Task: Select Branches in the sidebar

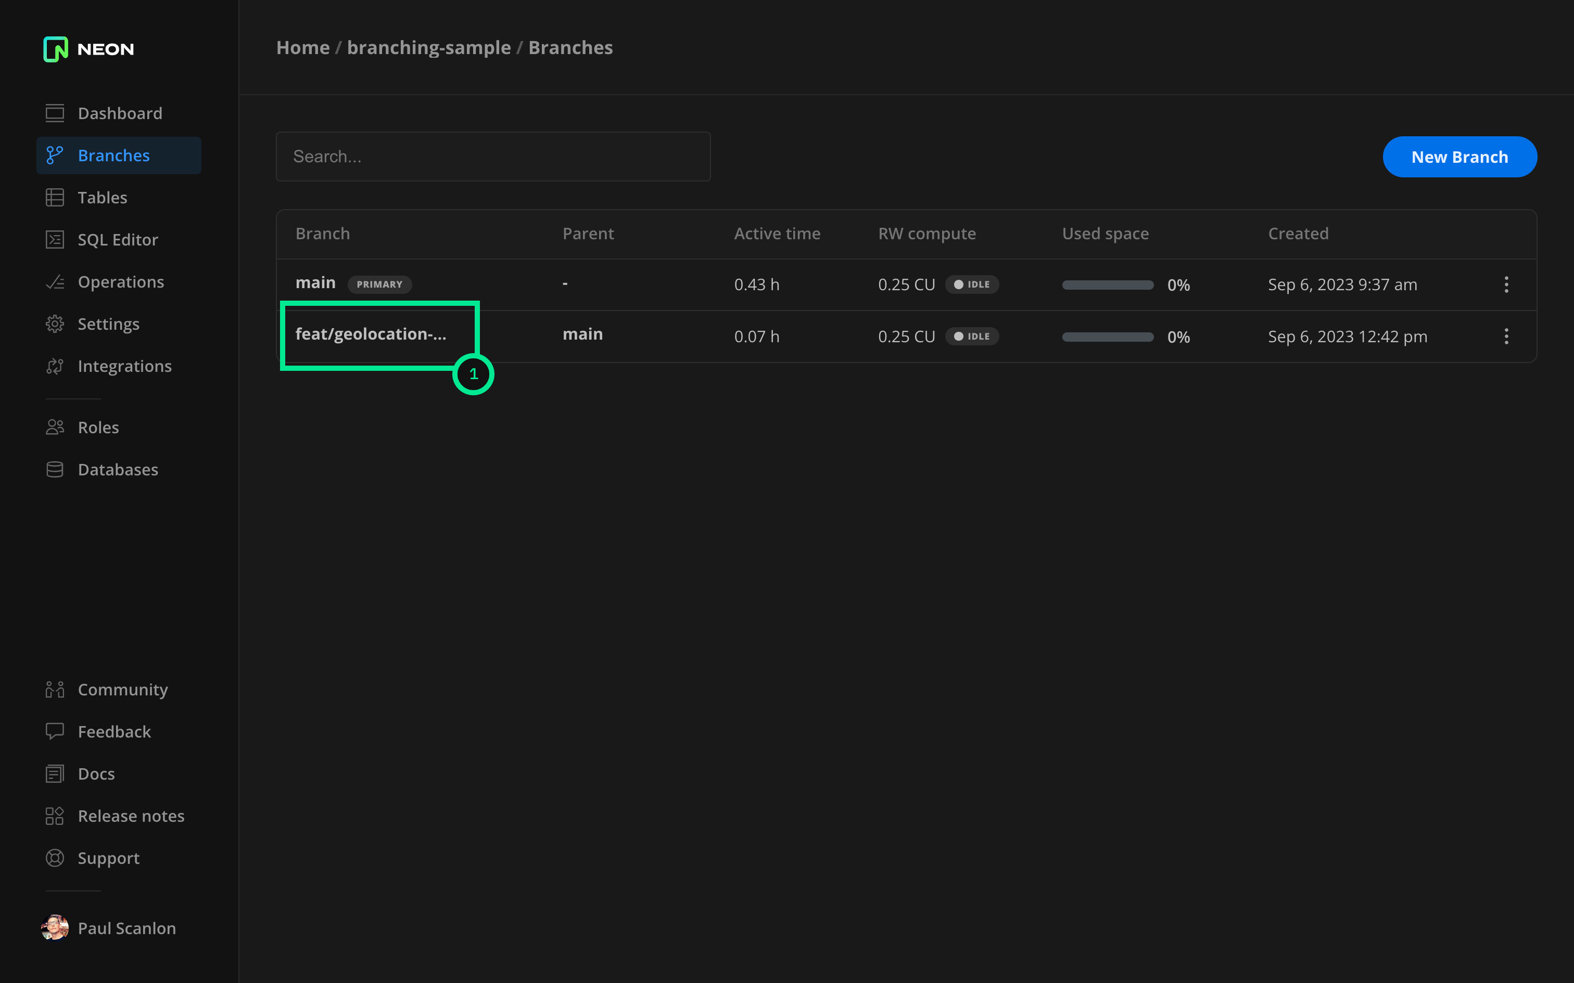Action: coord(113,156)
